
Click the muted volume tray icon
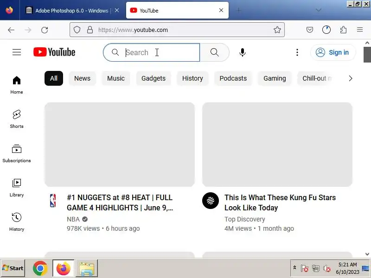pos(327,268)
